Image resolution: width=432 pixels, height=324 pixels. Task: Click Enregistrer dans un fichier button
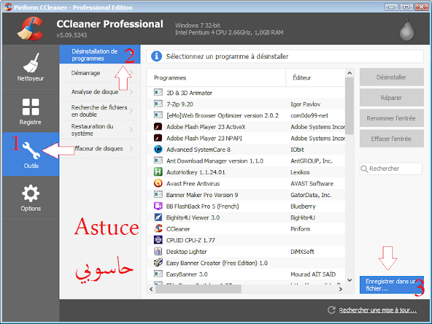tap(391, 285)
